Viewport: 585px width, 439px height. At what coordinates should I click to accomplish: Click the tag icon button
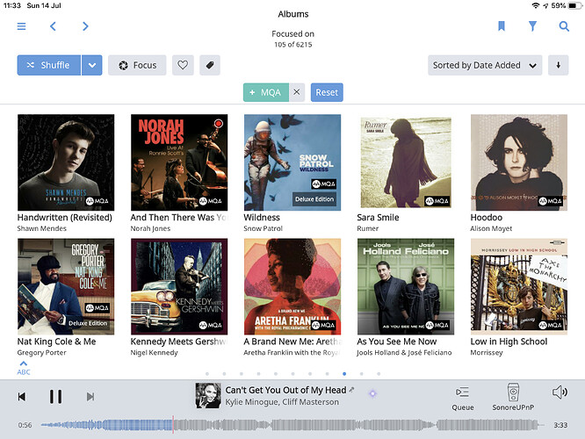click(209, 65)
